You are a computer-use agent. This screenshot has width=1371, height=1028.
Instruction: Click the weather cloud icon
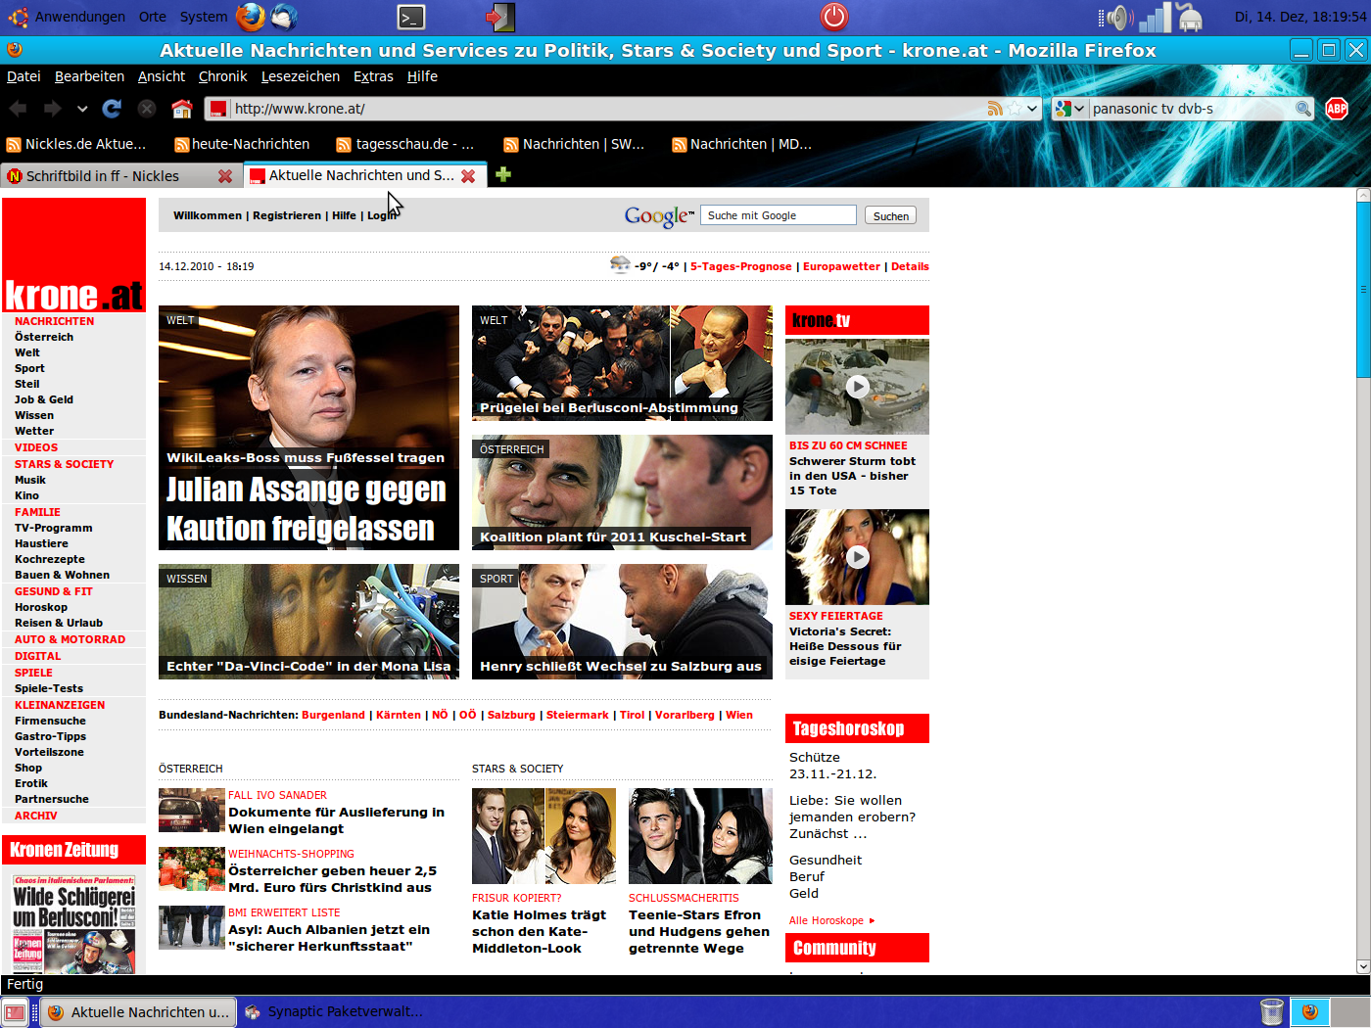pos(620,264)
